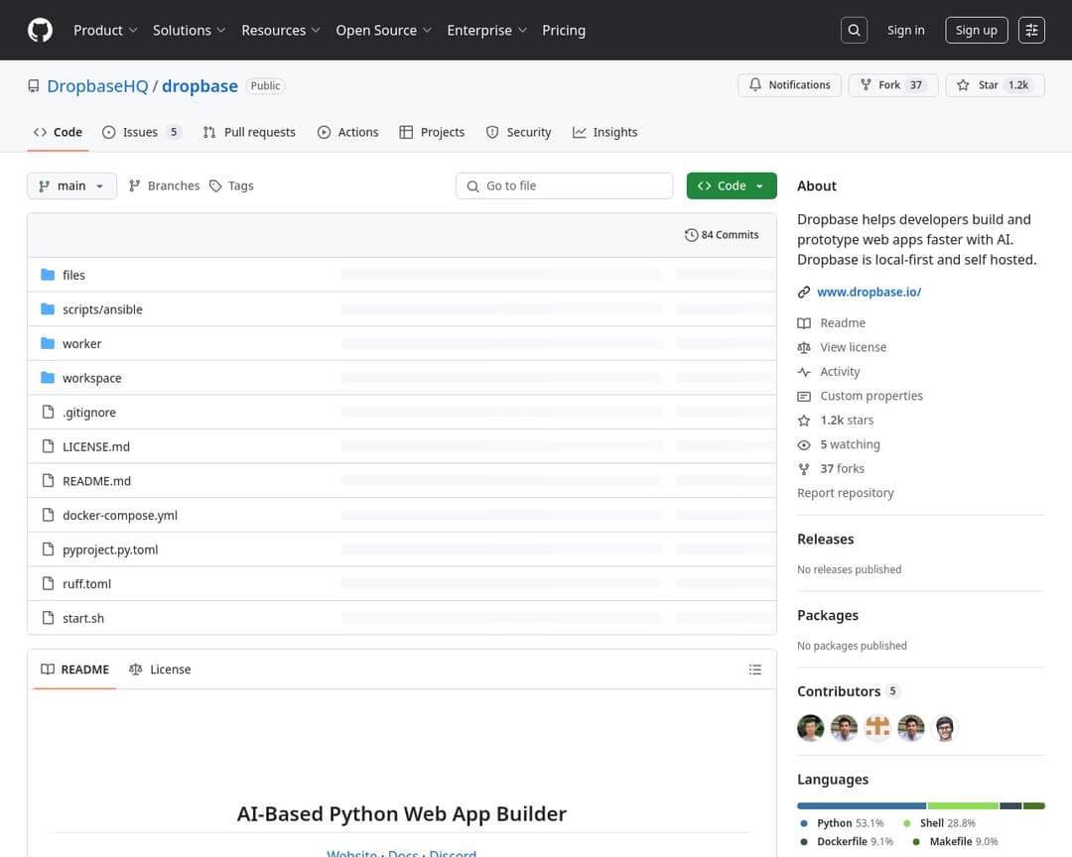1072x857 pixels.
Task: Switch to the Security tab
Action: click(519, 132)
